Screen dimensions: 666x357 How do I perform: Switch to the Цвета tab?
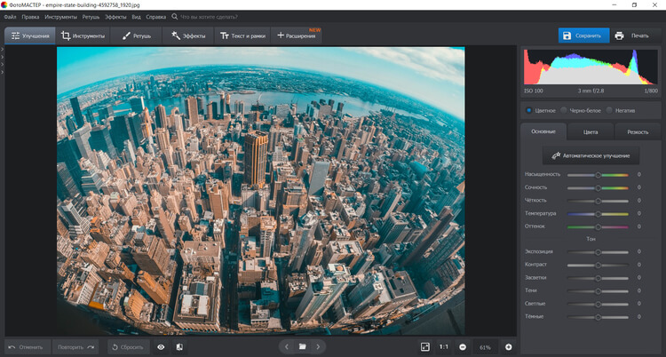(x=590, y=131)
